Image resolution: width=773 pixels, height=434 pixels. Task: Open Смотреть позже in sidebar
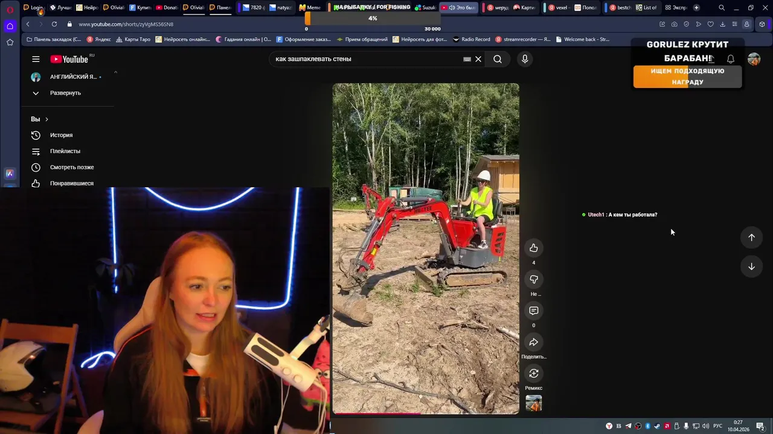coord(71,167)
